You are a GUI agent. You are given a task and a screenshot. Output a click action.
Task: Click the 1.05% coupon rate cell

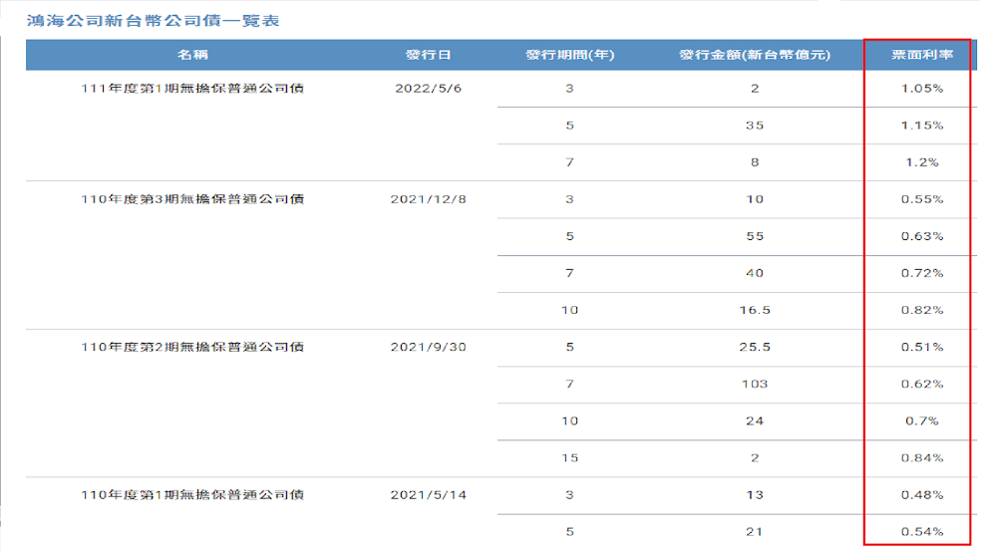coord(922,89)
